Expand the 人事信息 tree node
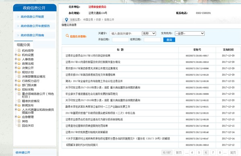 (16, 59)
